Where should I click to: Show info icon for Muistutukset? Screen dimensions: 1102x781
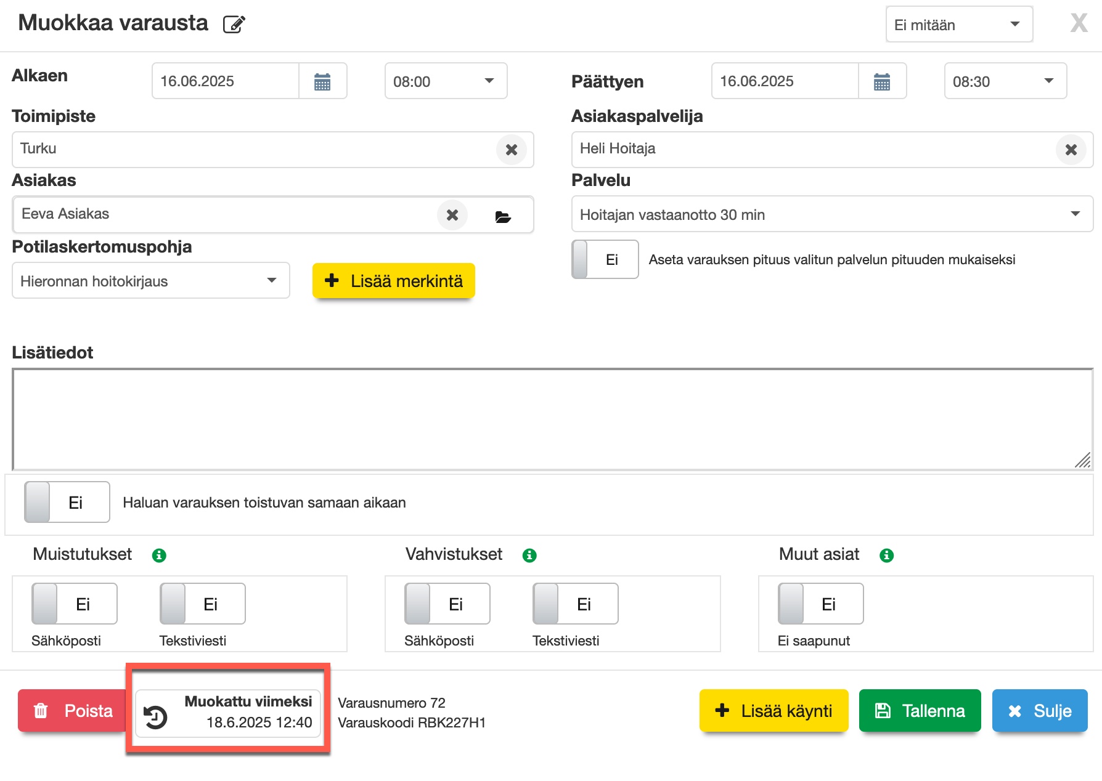click(159, 555)
